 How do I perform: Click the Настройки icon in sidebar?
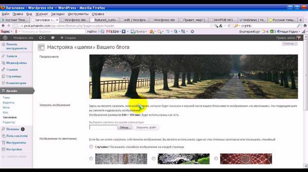coord(3,149)
